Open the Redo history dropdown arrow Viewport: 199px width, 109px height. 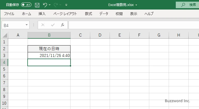[x=60, y=5]
